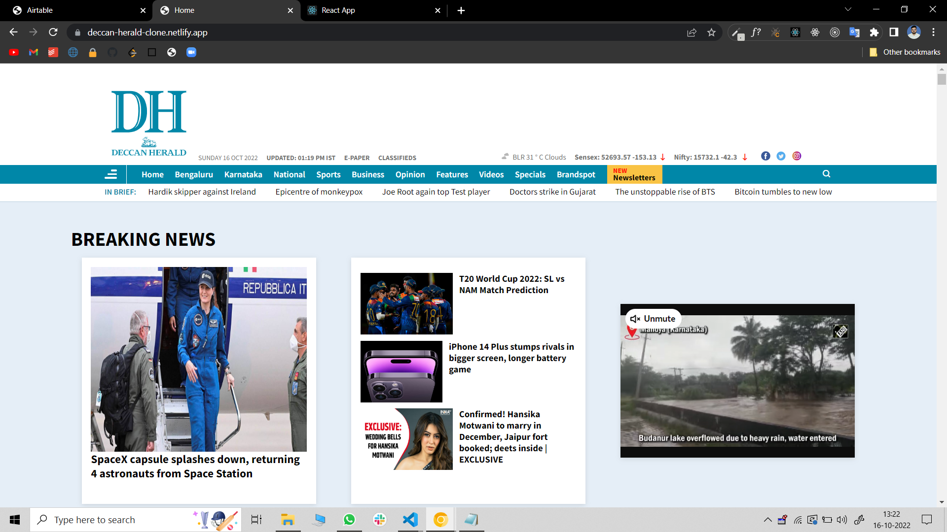Open Slack from the taskbar
The image size is (947, 532).
pyautogui.click(x=380, y=519)
